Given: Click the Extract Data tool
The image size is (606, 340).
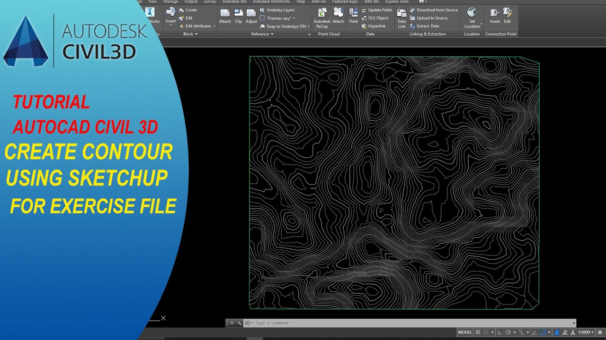Looking at the screenshot, I should (x=425, y=26).
